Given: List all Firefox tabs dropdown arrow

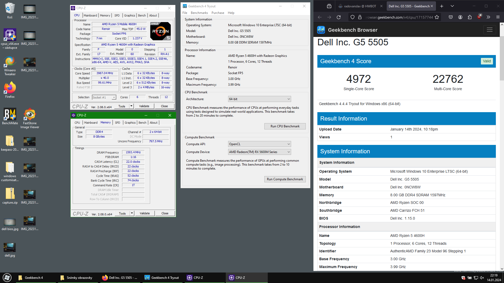Looking at the screenshot, I should pyautogui.click(x=452, y=6).
